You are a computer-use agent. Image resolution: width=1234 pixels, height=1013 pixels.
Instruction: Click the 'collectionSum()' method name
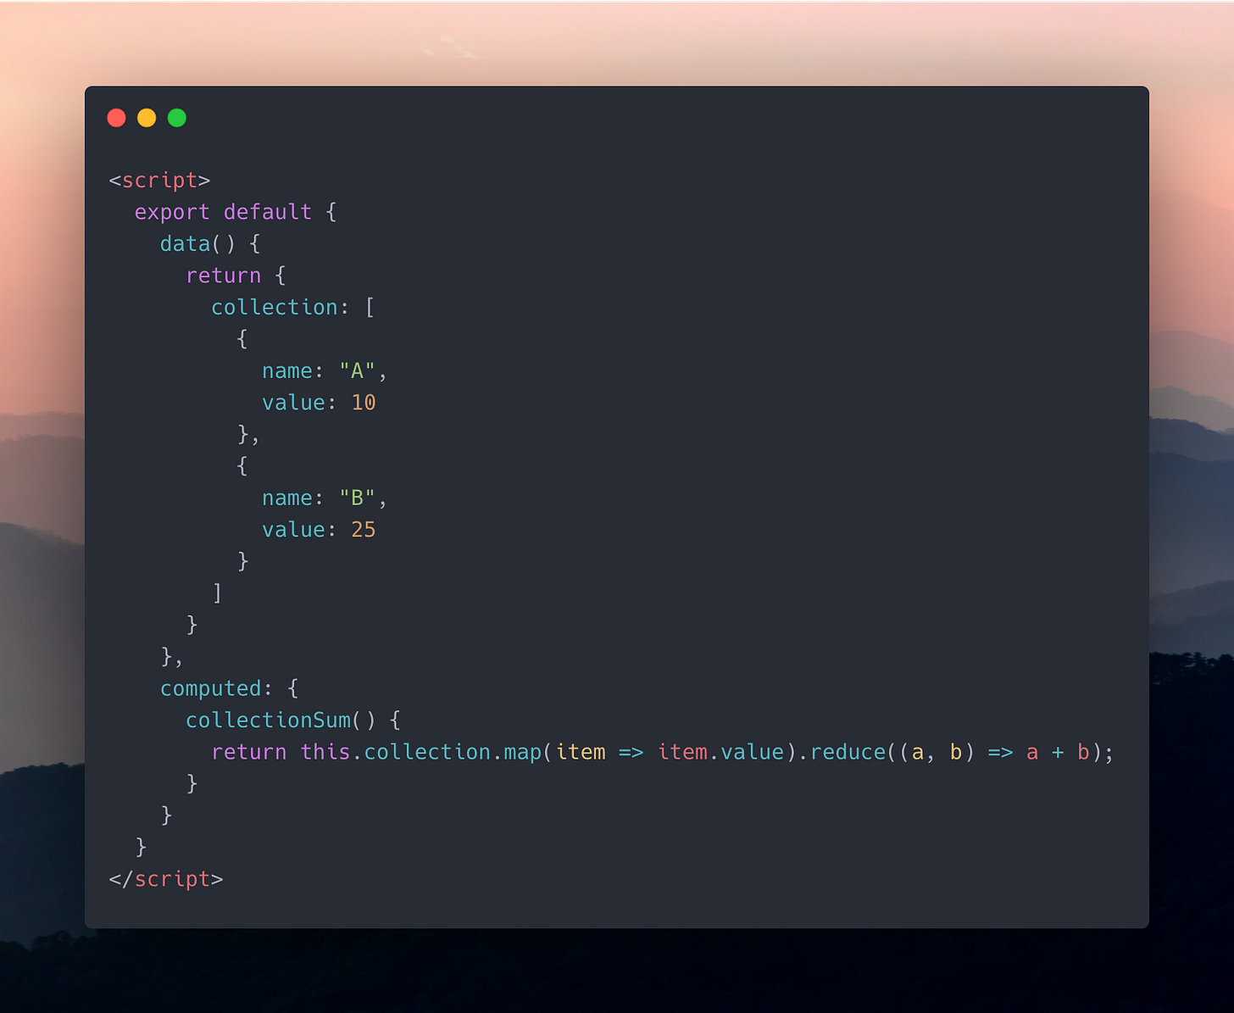[281, 721]
